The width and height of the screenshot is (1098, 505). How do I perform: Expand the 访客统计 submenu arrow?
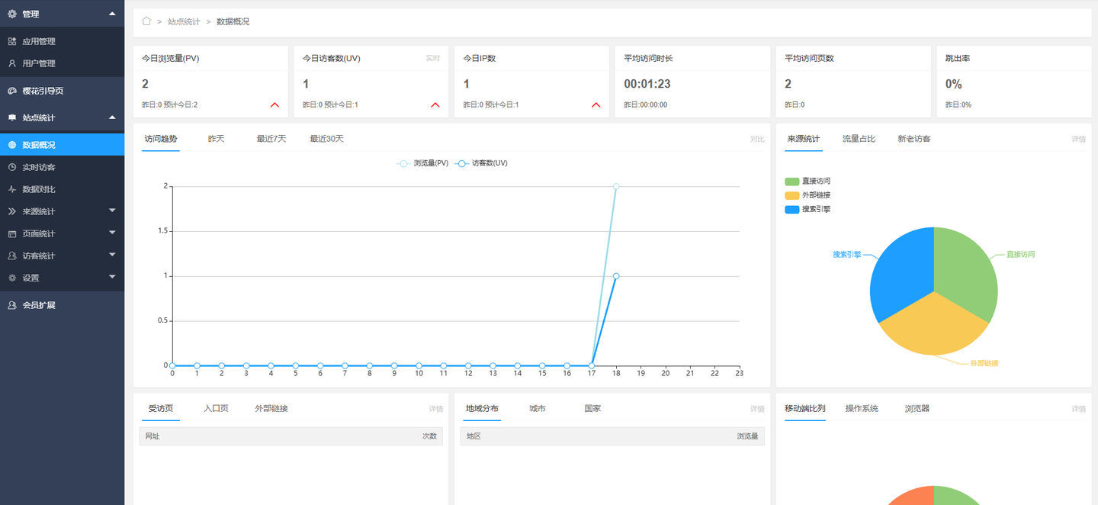(112, 255)
